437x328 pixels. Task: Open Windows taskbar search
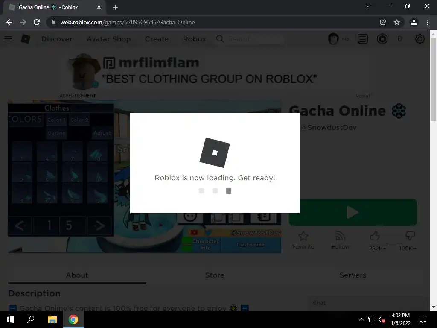pyautogui.click(x=31, y=319)
